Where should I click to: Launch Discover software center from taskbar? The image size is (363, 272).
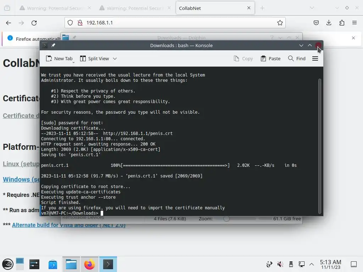pos(53,264)
